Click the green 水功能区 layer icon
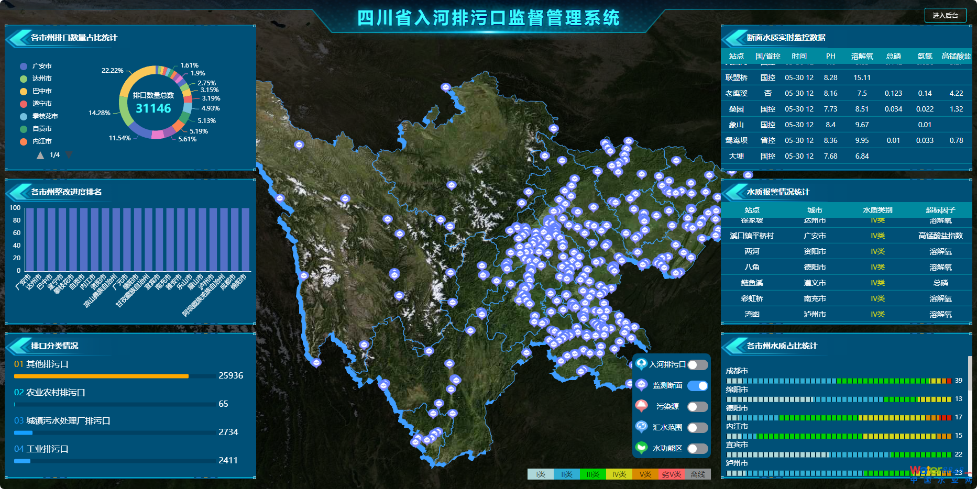Viewport: 977px width, 489px height. pos(641,448)
